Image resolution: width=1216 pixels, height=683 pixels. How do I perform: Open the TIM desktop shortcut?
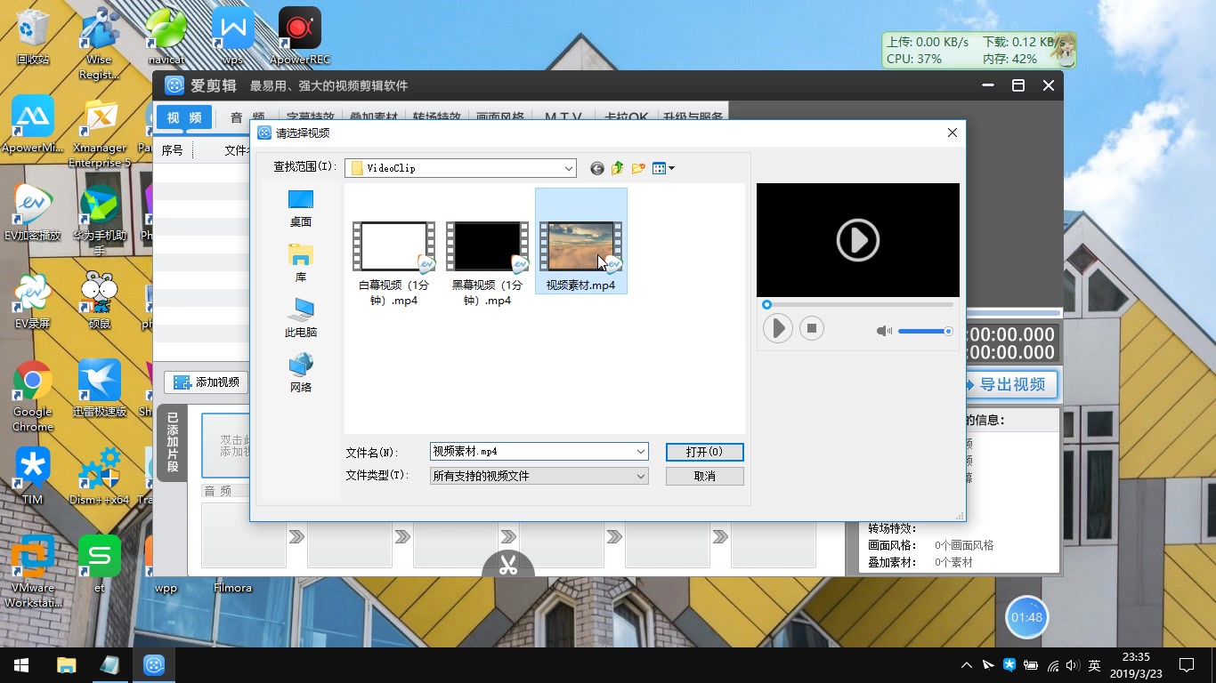point(33,477)
